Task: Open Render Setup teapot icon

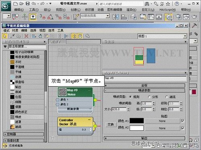Action: point(178,17)
